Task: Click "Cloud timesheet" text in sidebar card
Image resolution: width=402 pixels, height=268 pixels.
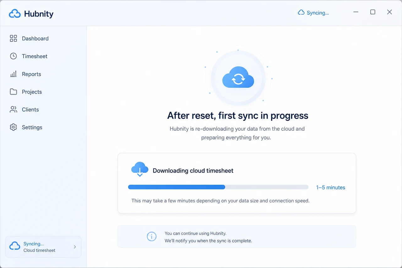Action: 39,250
